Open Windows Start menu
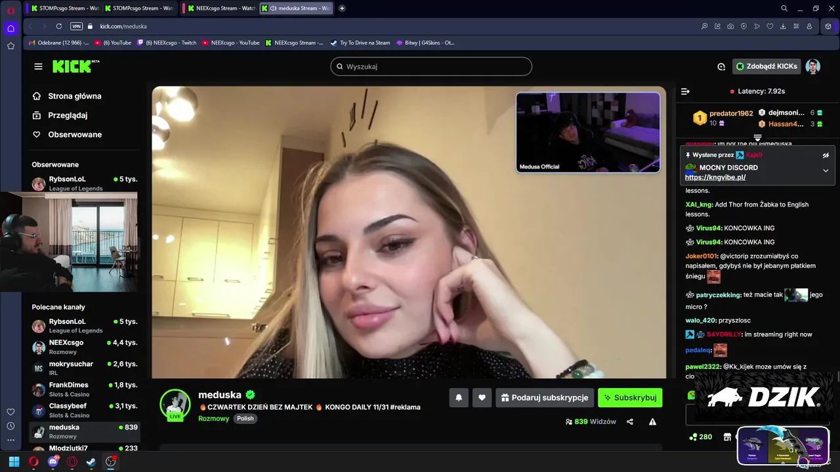 [x=14, y=462]
